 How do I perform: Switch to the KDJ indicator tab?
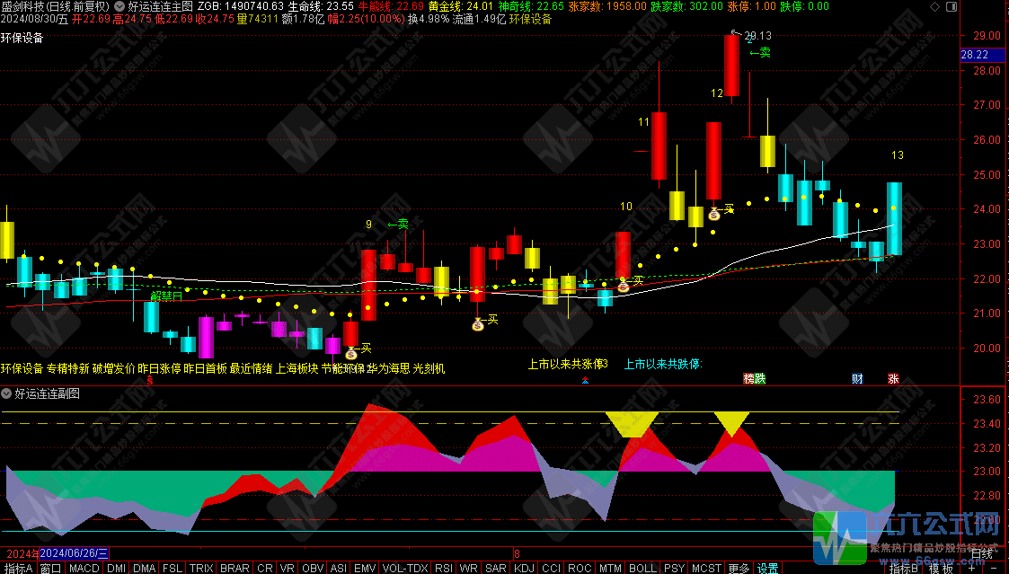pyautogui.click(x=525, y=569)
